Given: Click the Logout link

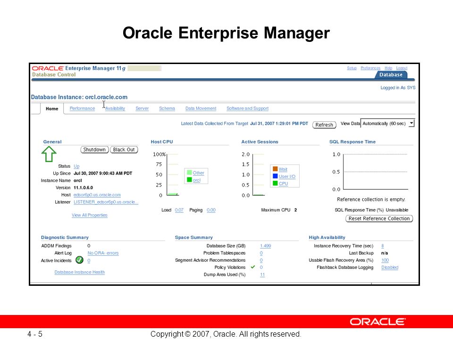Looking at the screenshot, I should (402, 68).
